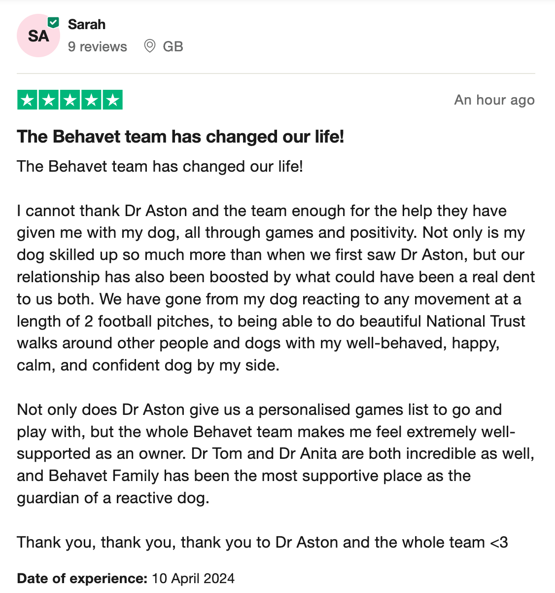Click the third green rating star
555x593 pixels.
tap(70, 100)
